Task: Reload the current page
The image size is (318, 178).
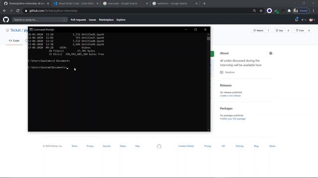Action: tap(18, 11)
